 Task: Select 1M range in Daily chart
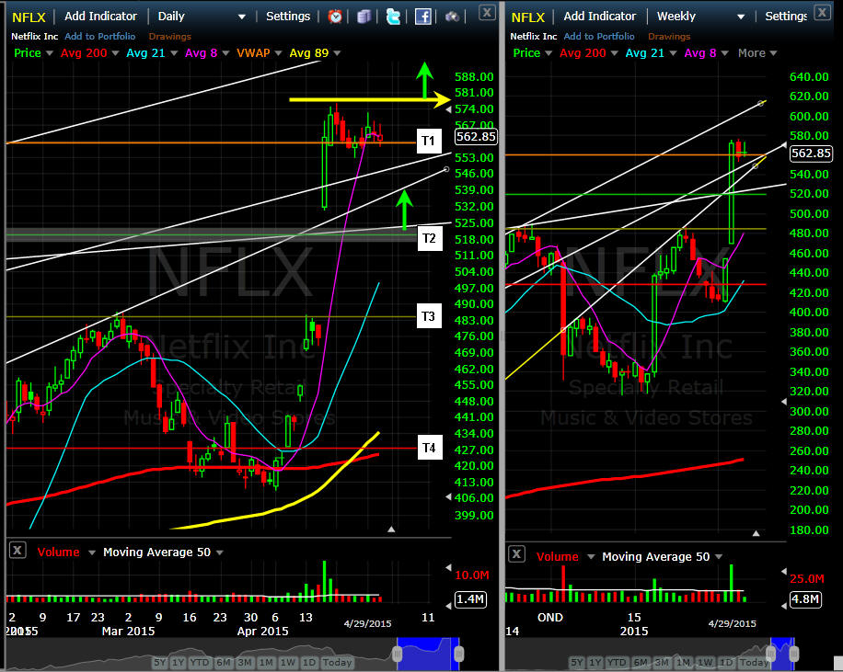pyautogui.click(x=266, y=662)
